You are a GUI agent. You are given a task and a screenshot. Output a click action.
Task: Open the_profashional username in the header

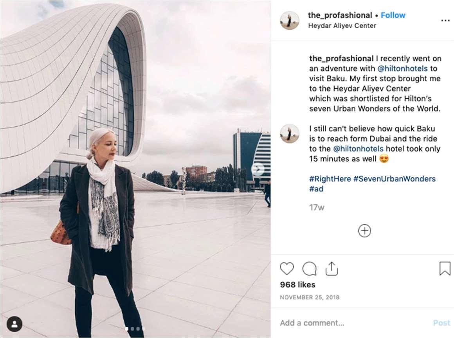pyautogui.click(x=340, y=15)
